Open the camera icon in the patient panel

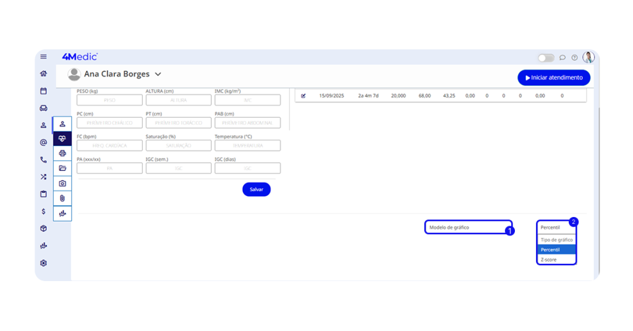pos(62,184)
